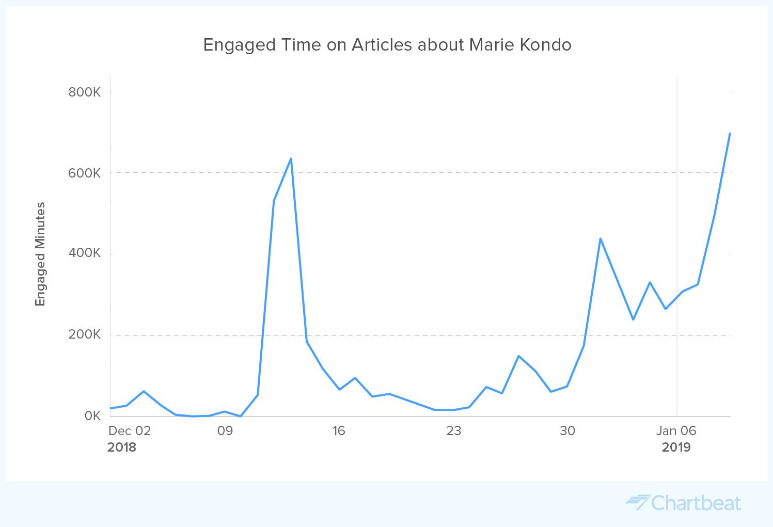Select the 16 date tick label
The width and height of the screenshot is (773, 527).
(x=338, y=430)
